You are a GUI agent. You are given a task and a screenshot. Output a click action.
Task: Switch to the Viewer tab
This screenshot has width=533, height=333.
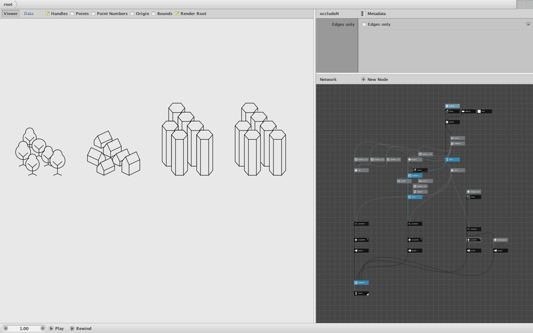pos(11,14)
